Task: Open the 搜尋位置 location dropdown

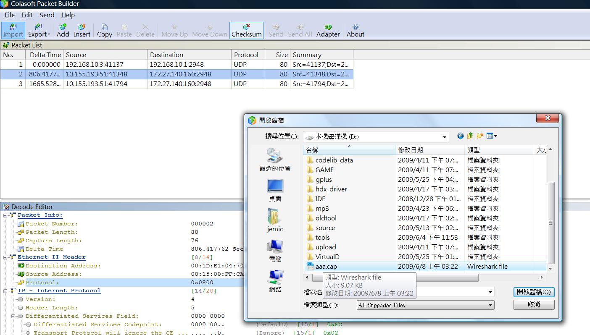Action: tap(444, 136)
